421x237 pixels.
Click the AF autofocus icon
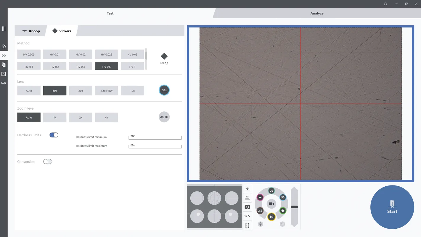(247, 198)
